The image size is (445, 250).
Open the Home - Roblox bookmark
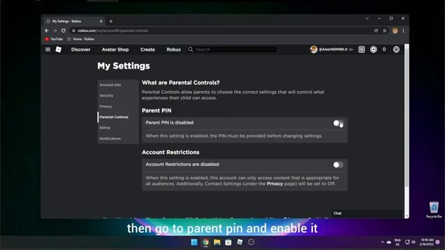(81, 39)
